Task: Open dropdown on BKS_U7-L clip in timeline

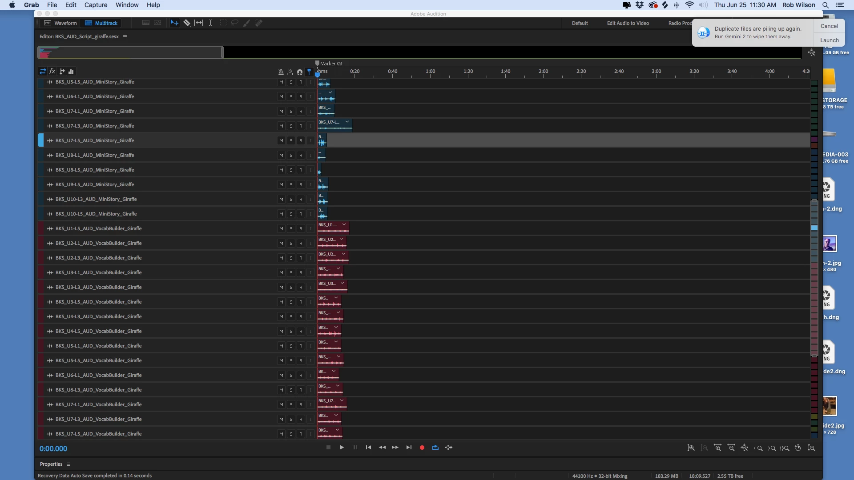Action: (347, 122)
